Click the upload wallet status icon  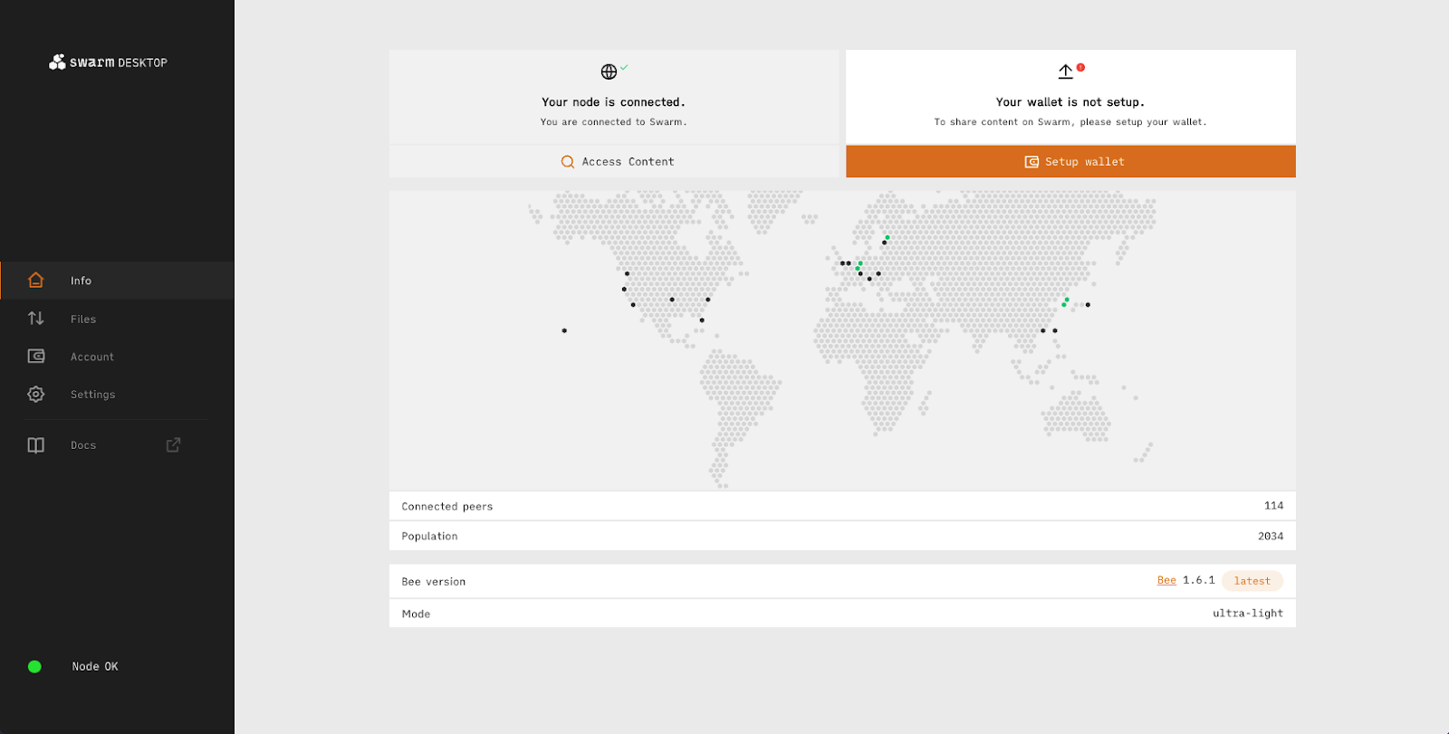pyautogui.click(x=1066, y=71)
